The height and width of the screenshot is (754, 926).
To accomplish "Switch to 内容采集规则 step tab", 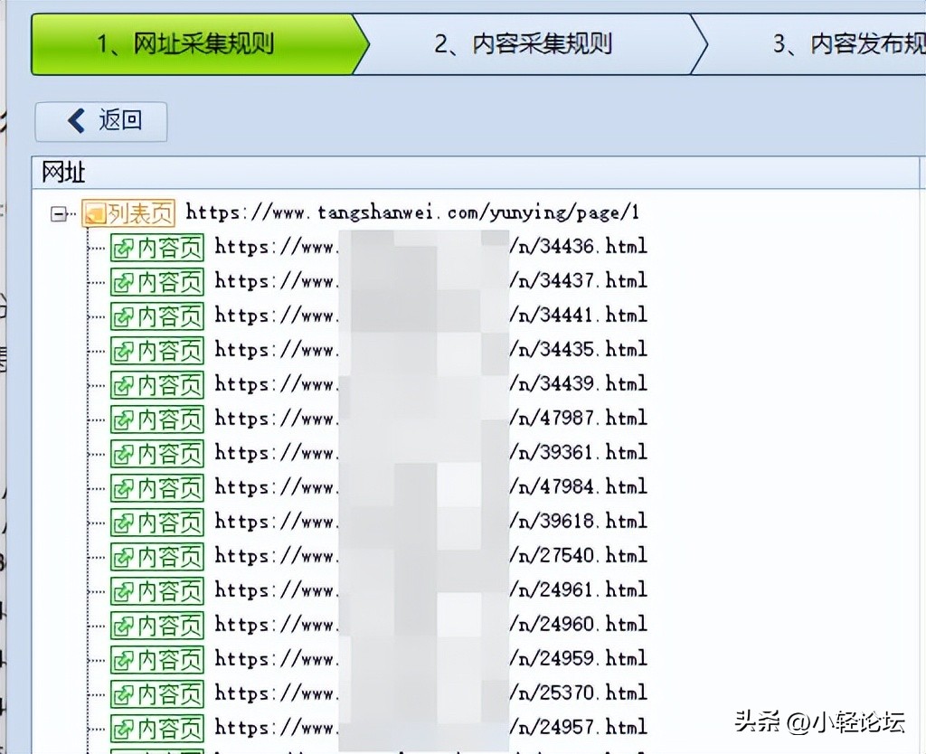I will [530, 44].
